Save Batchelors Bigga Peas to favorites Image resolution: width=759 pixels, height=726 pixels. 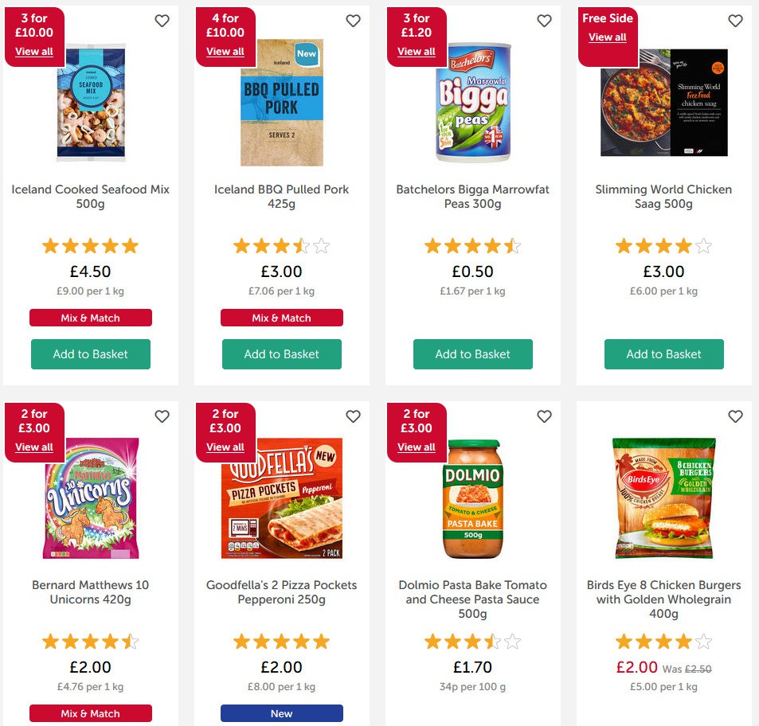pos(544,21)
